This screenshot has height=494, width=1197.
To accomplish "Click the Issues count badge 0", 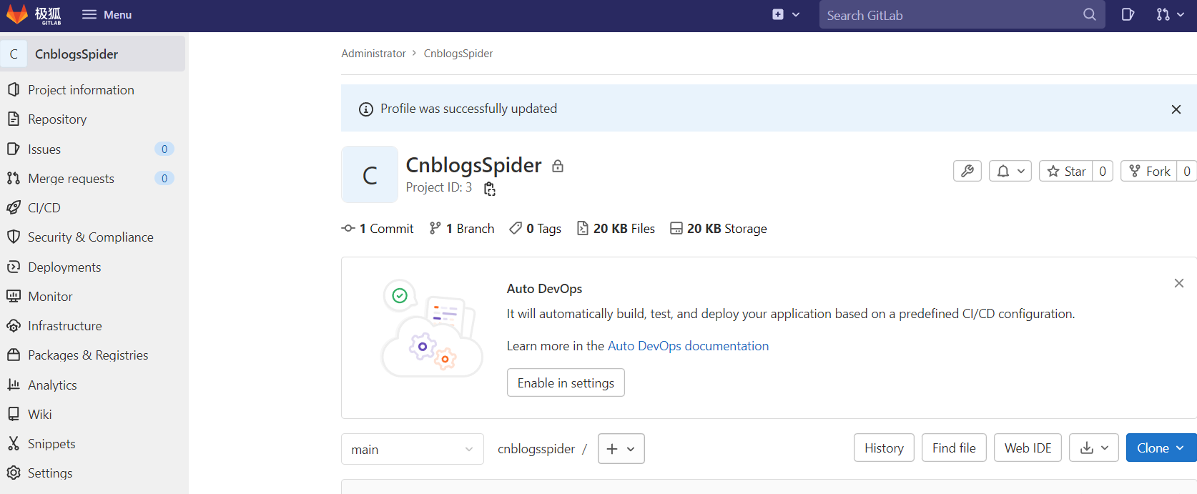I will (164, 149).
